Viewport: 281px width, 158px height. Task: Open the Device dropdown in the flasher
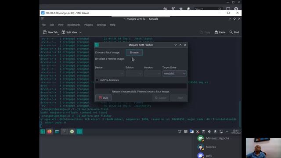click(x=110, y=73)
